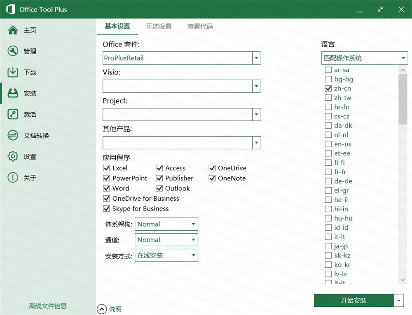
Task: Uncheck the OneNote checkbox
Action: [x=212, y=178]
